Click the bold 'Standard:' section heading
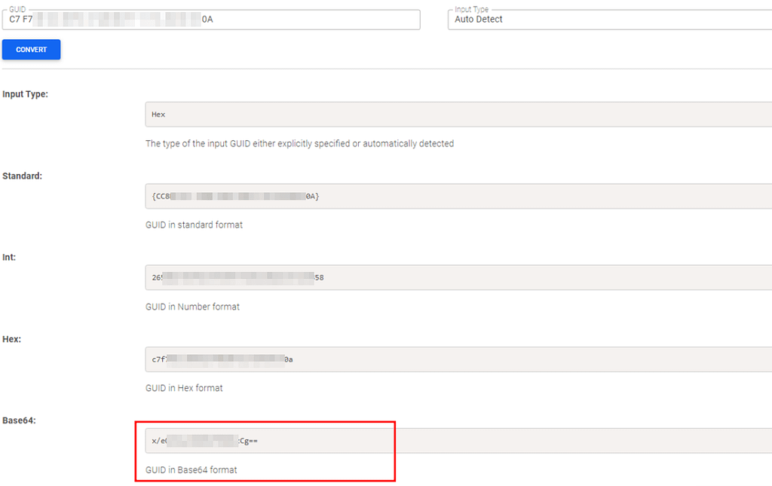 pyautogui.click(x=22, y=176)
